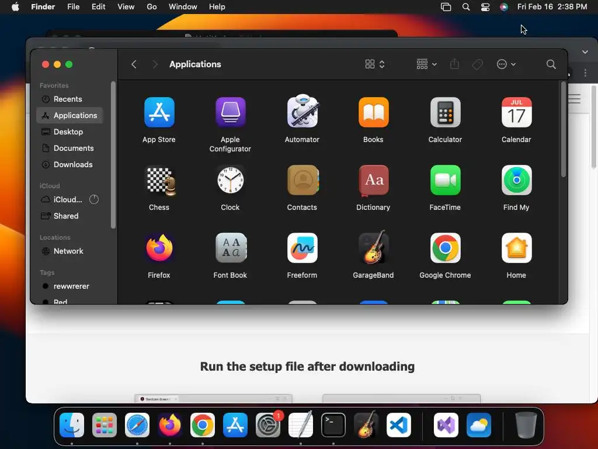Open the Go menu

click(x=152, y=7)
